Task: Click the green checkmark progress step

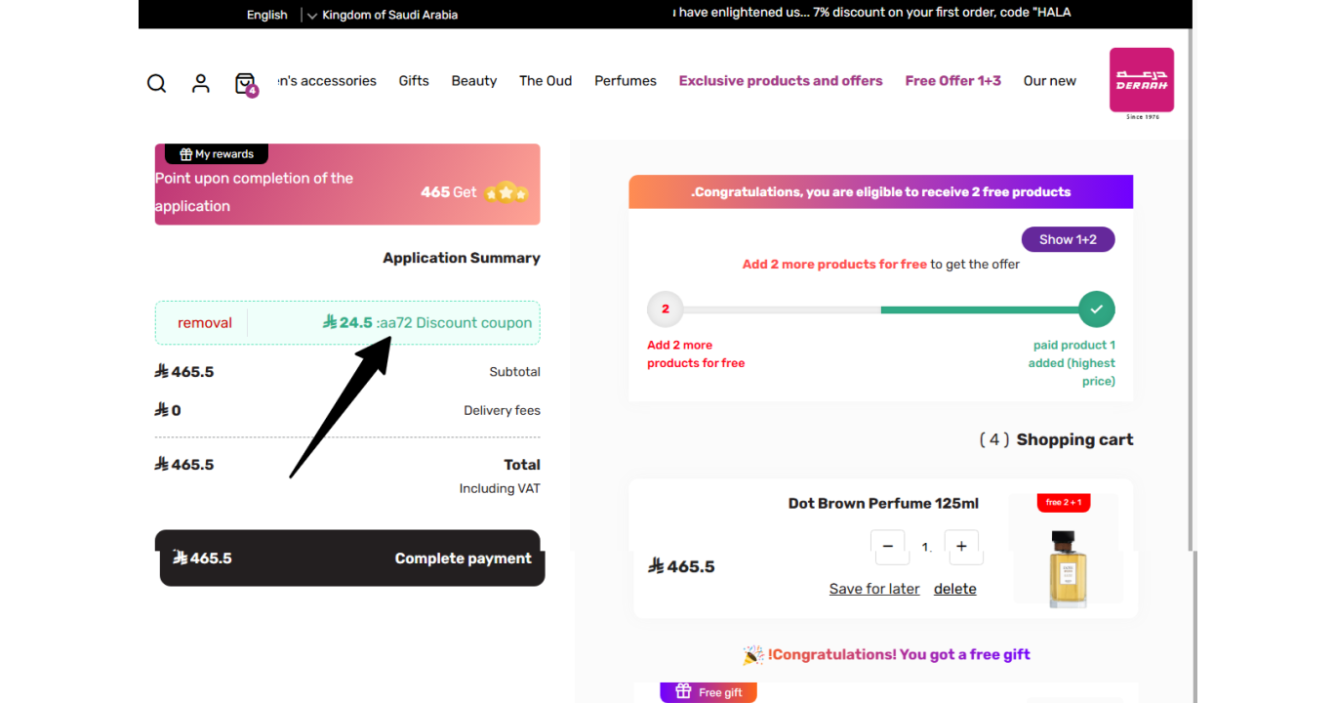Action: pos(1097,310)
